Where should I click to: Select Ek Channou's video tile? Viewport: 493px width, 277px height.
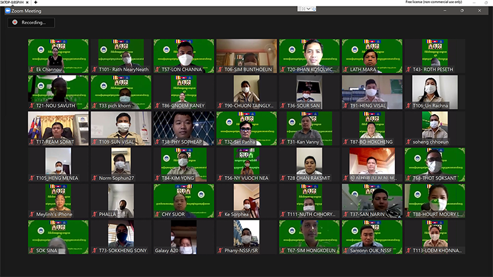58,55
